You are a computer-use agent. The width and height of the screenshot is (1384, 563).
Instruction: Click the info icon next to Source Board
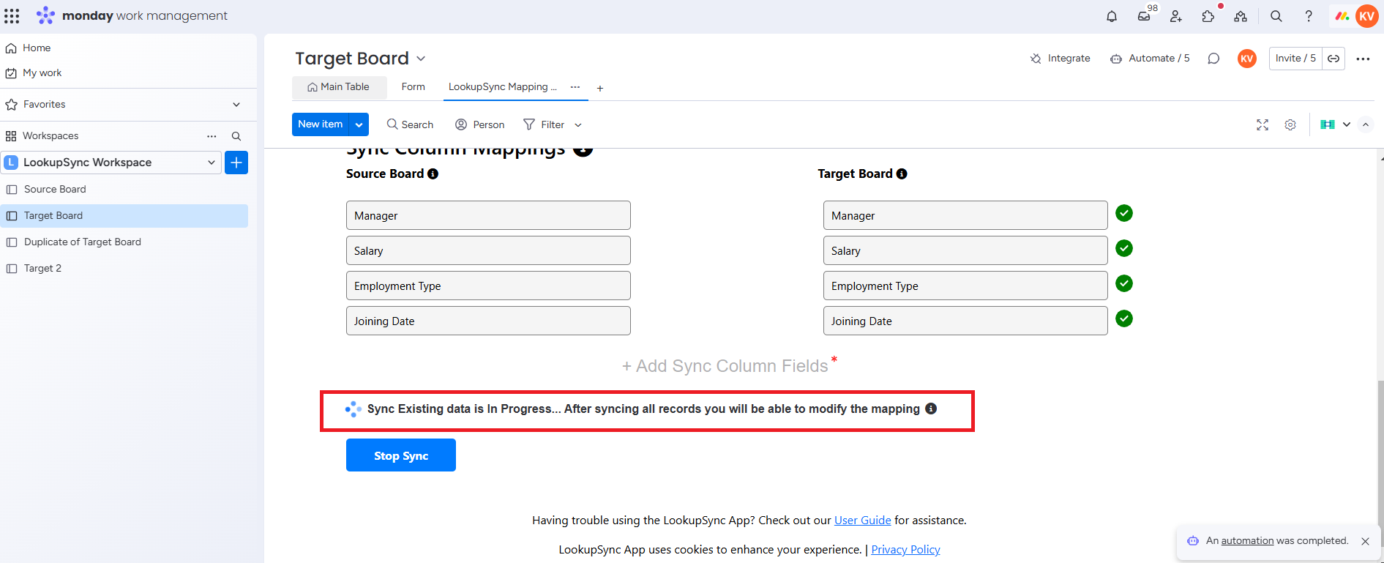433,174
